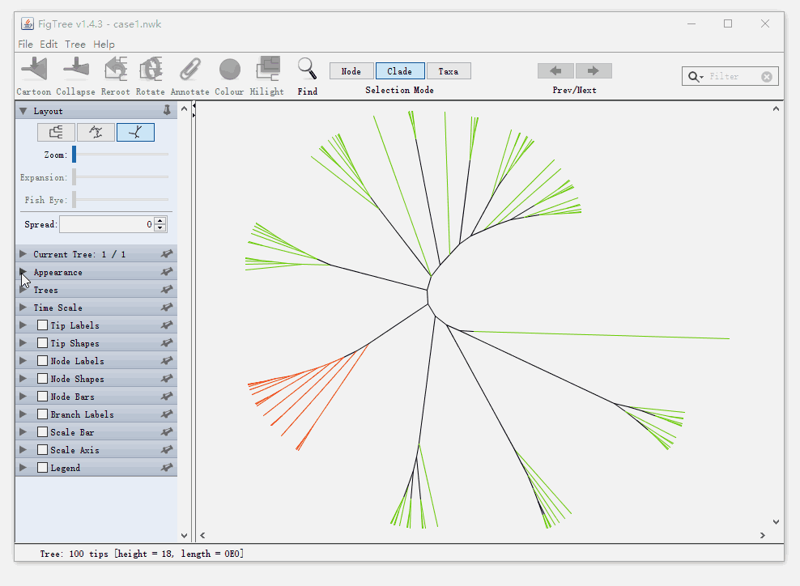Select the Reroot tool
800x586 pixels.
point(116,70)
